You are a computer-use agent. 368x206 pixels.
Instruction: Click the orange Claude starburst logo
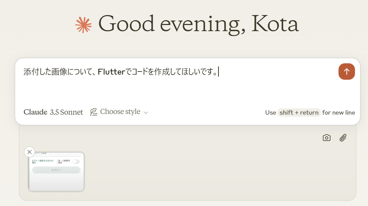point(83,24)
